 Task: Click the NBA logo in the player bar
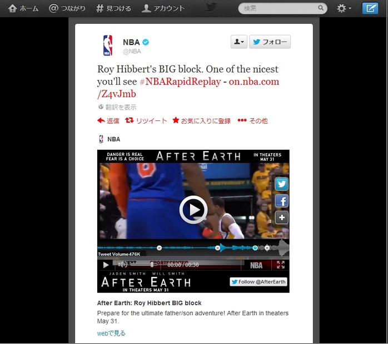(256, 265)
